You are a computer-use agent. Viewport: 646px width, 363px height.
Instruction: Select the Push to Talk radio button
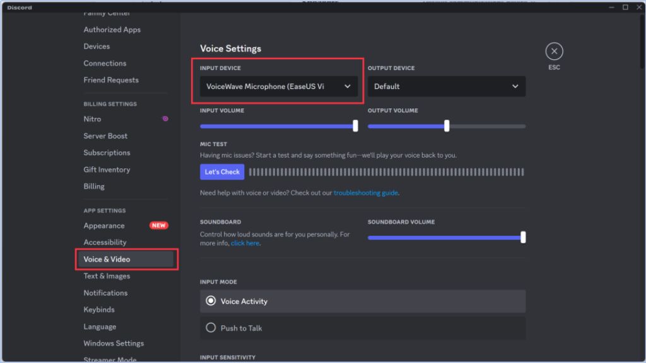pyautogui.click(x=211, y=328)
